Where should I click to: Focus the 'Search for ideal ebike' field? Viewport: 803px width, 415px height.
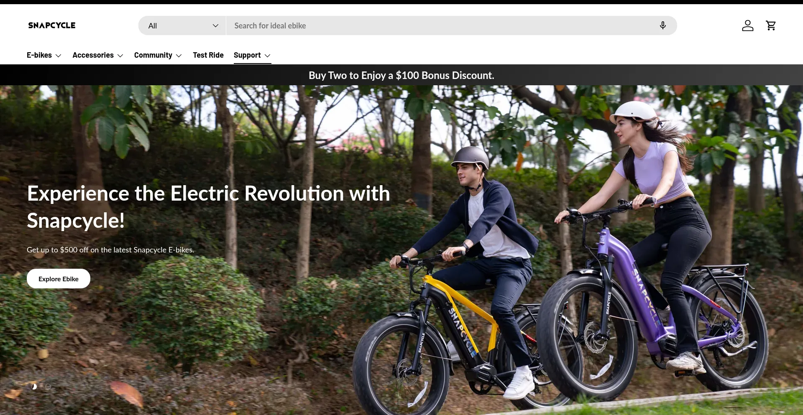pos(439,25)
